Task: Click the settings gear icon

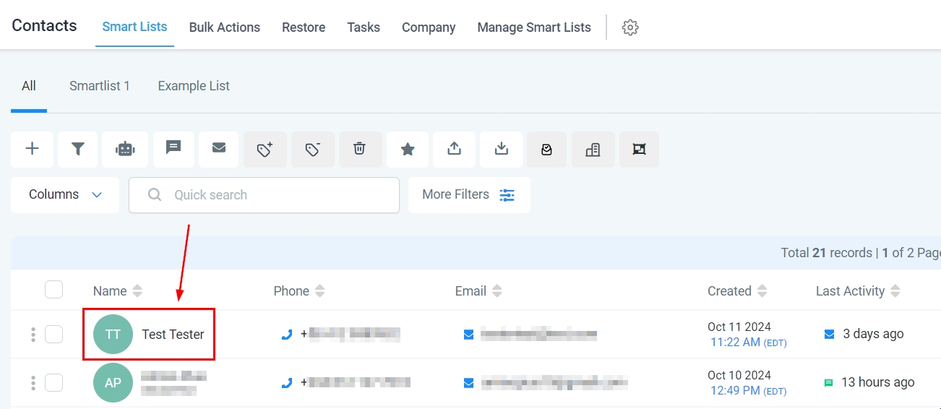Action: [630, 27]
